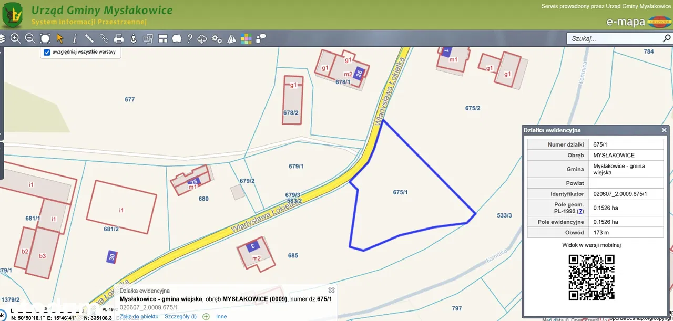The width and height of the screenshot is (673, 321).
Task: Click the zoom out magnifier tool
Action: pos(30,38)
